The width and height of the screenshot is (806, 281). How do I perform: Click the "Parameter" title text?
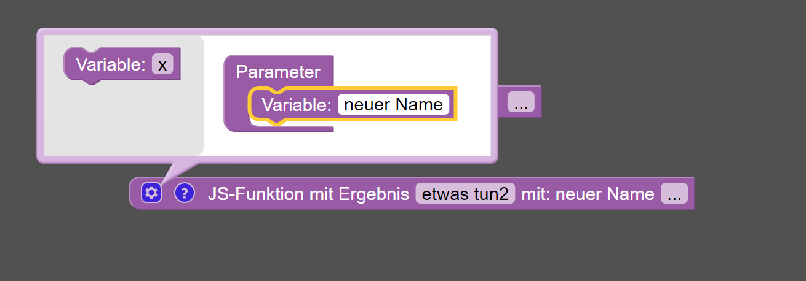tap(278, 72)
